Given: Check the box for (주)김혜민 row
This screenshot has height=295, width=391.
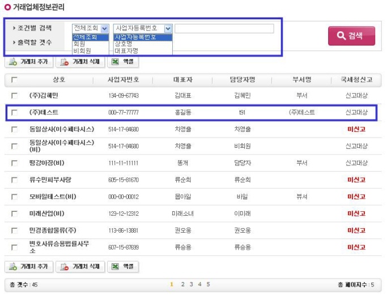Looking at the screenshot, I should 14,96.
